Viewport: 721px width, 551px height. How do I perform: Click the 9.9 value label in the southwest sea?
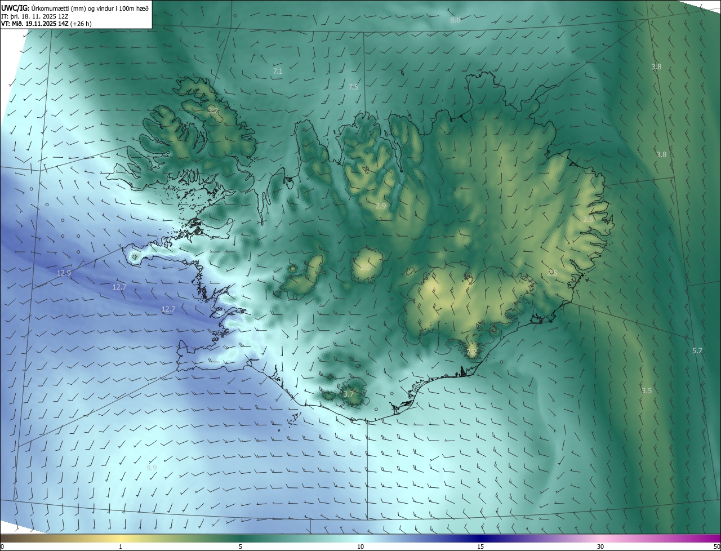(x=152, y=468)
